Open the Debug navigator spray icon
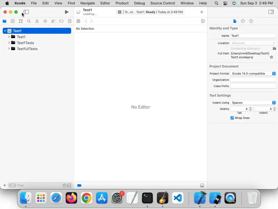Screen dimensions: 278x209 point(53,21)
